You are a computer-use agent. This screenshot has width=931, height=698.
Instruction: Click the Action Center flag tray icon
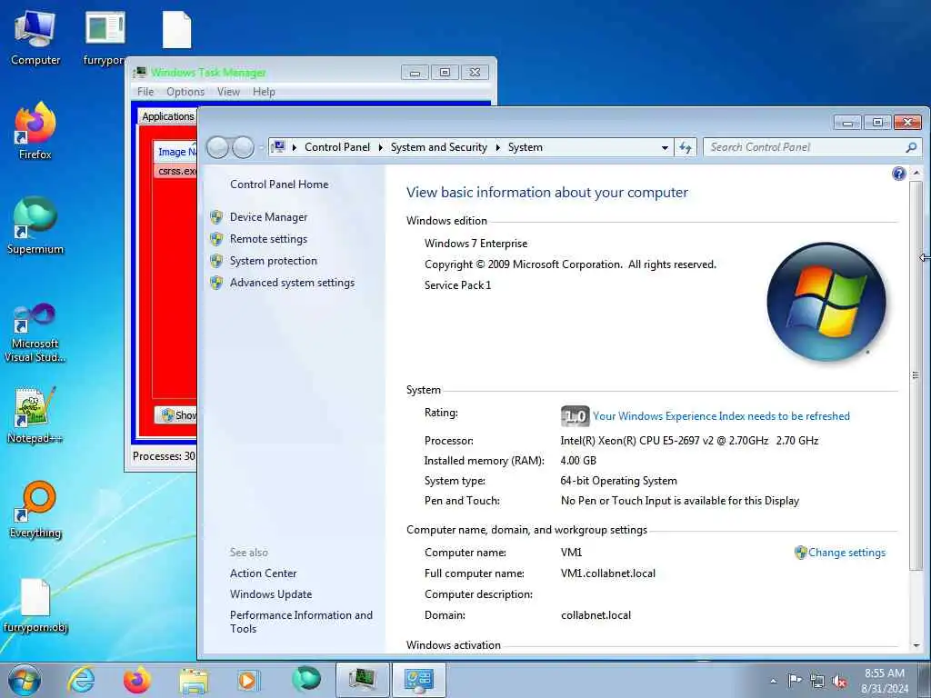795,681
